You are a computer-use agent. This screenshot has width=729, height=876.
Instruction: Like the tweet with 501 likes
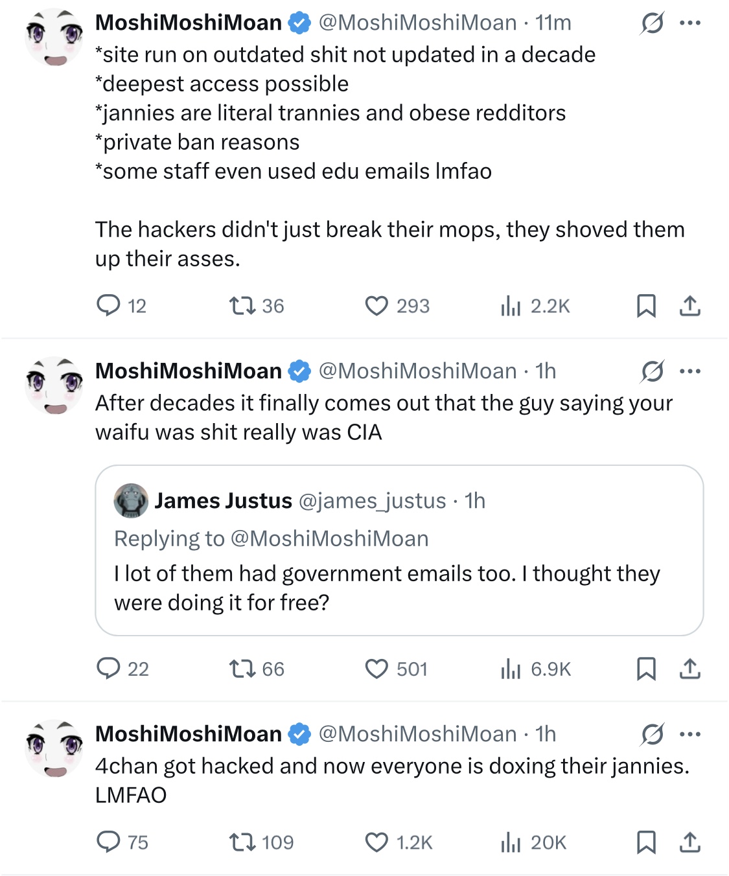[376, 668]
